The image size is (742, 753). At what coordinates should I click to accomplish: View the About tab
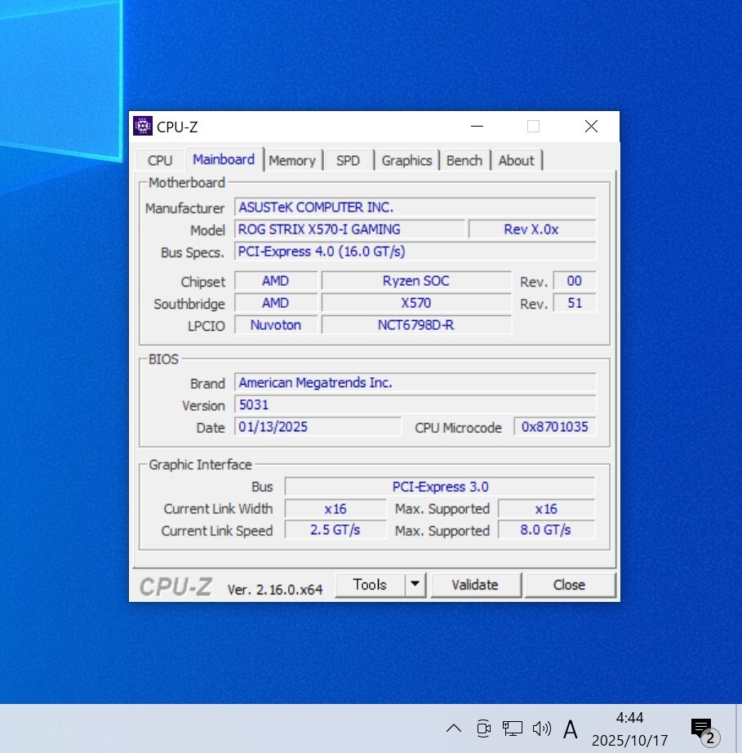point(516,161)
